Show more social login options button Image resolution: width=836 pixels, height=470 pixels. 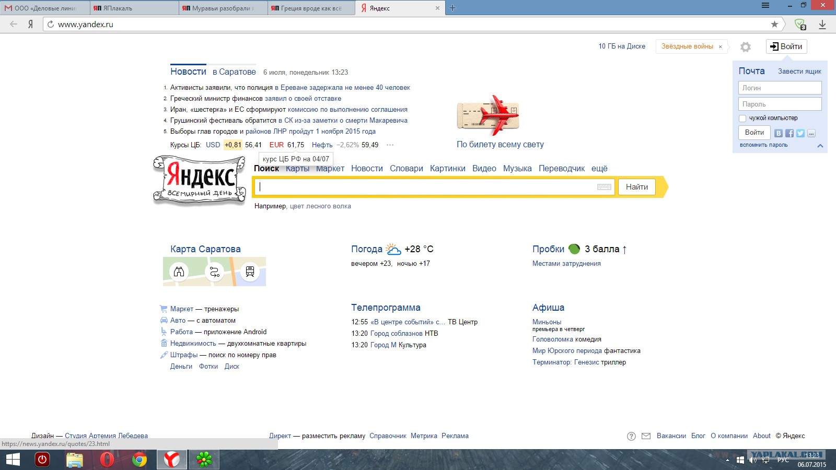[811, 133]
